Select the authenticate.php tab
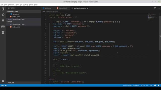This screenshot has width=161, height=90. [x=80, y=8]
